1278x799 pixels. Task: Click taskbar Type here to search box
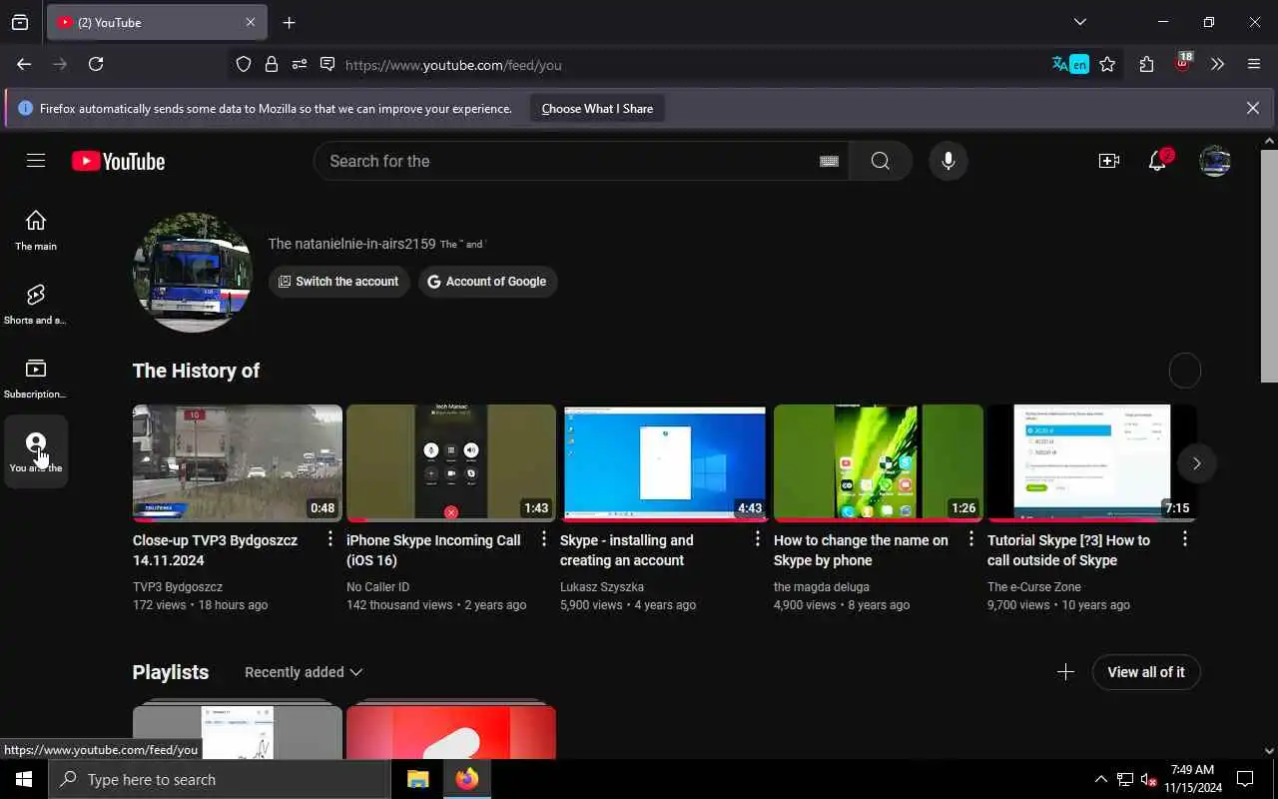[220, 779]
